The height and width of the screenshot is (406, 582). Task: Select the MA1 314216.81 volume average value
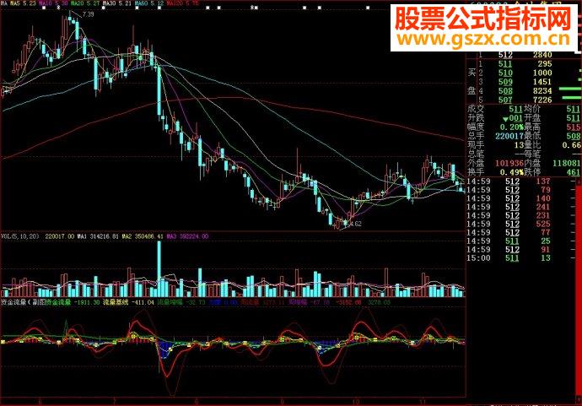(x=99, y=236)
